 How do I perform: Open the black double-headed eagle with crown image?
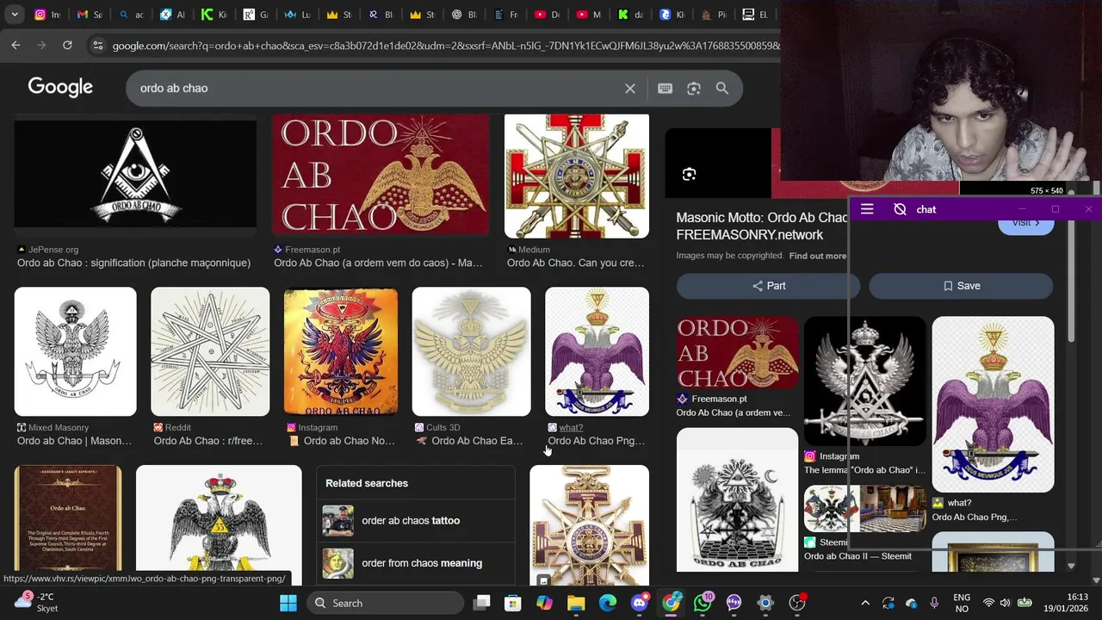[219, 525]
